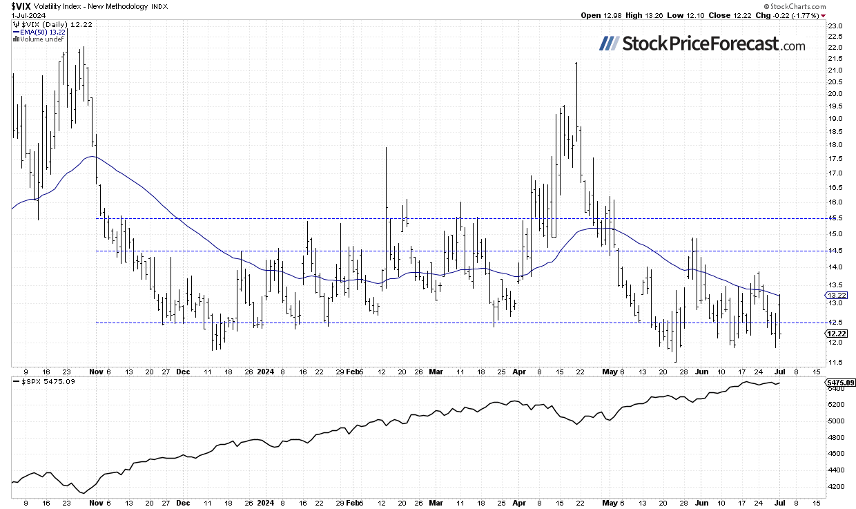Click the dashed blue 15.5 resistance line
Image resolution: width=856 pixels, height=509 pixels.
click(414, 218)
